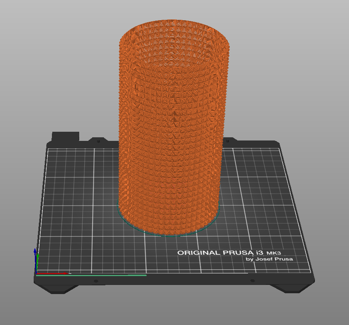Click the blue Z axis arrow
This screenshot has width=349, height=325.
tap(35, 254)
